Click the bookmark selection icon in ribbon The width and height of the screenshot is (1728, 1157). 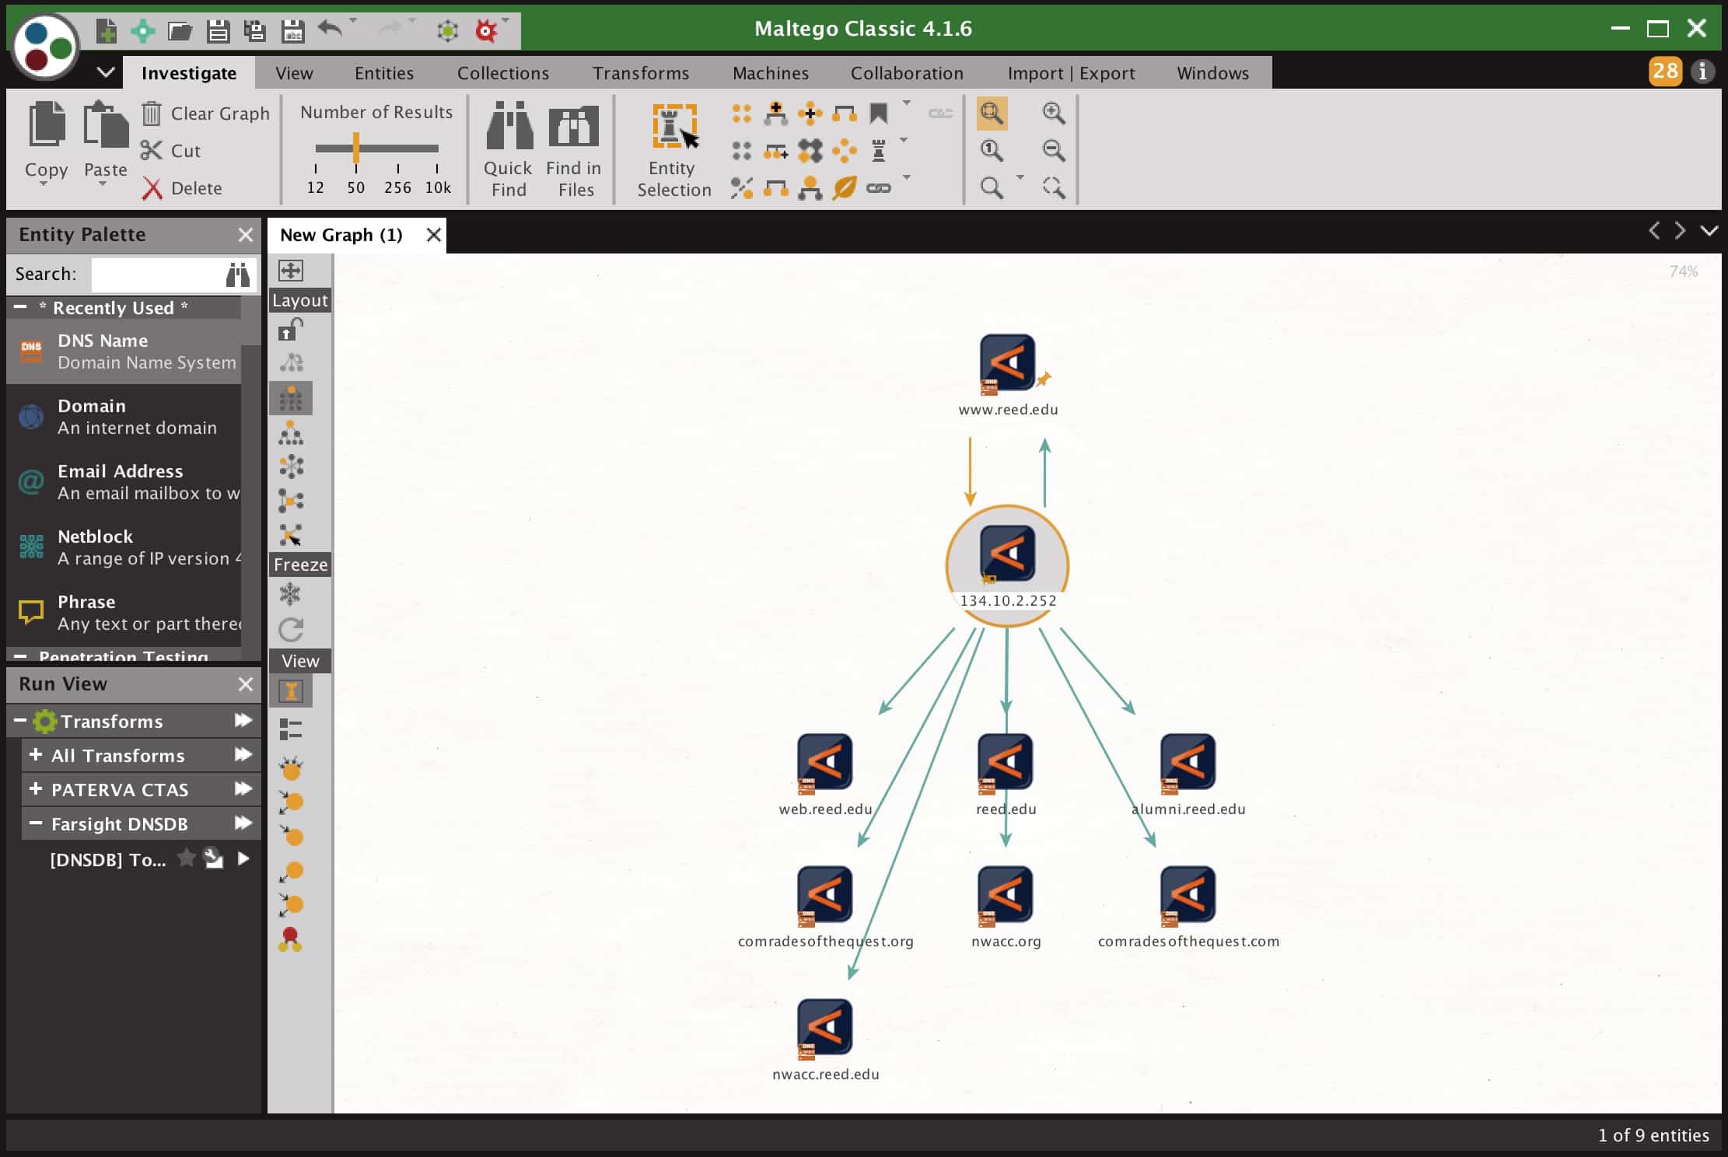[x=879, y=114]
